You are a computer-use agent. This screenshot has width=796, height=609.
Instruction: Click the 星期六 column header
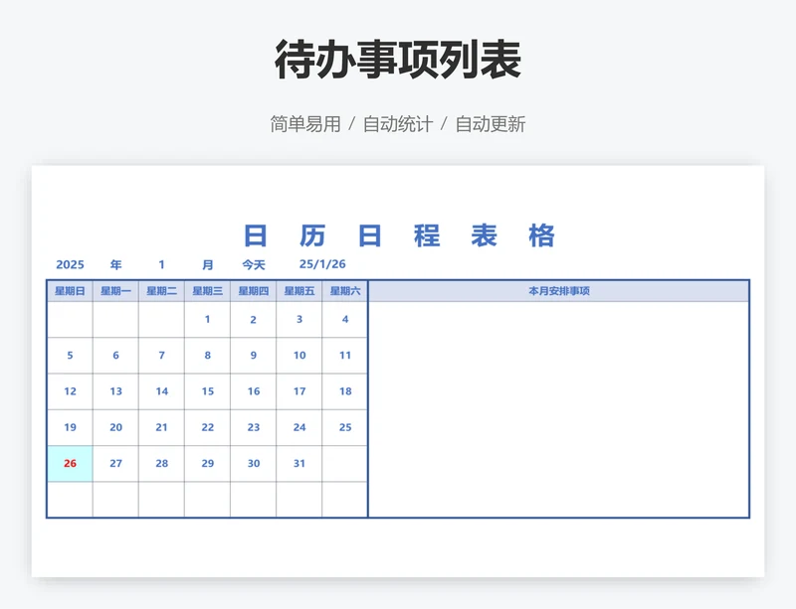pyautogui.click(x=344, y=291)
